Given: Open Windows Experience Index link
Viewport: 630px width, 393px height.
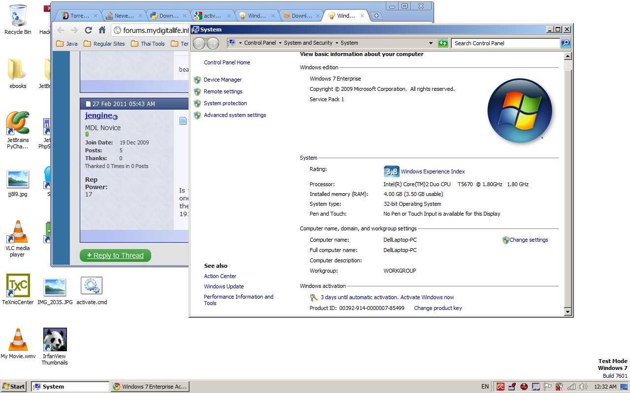Looking at the screenshot, I should pos(433,171).
